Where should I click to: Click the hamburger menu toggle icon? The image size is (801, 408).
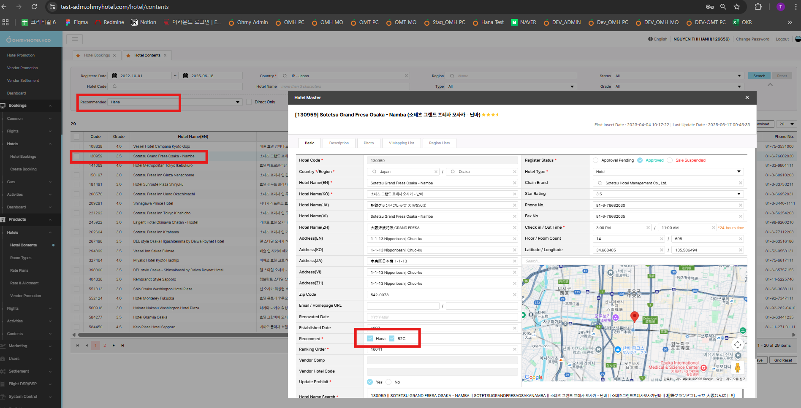click(75, 39)
